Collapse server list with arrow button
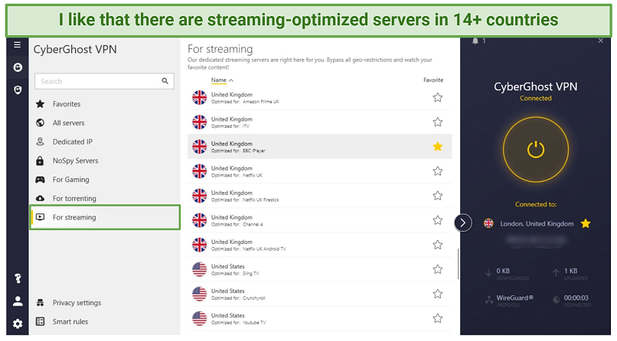Image resolution: width=617 pixels, height=341 pixels. pyautogui.click(x=463, y=222)
